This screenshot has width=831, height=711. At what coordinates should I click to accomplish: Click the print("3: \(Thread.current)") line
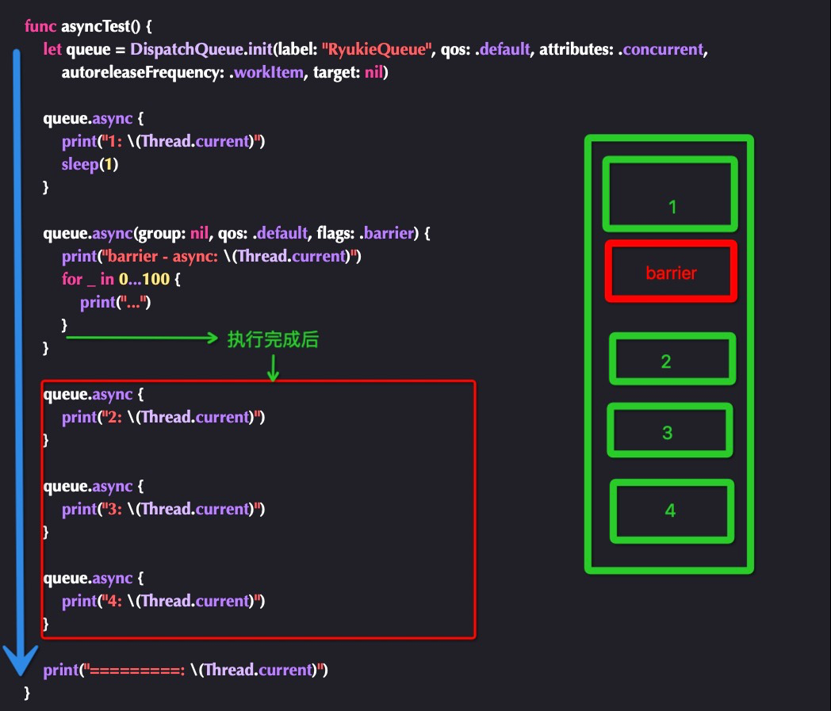click(163, 509)
